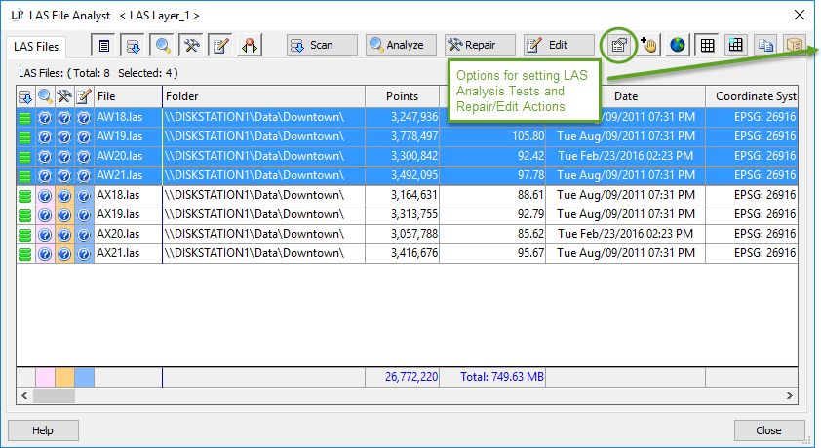Viewport: 821px width, 448px height.
Task: Click edit question-mark icon for AX20.las
Action: tap(84, 234)
